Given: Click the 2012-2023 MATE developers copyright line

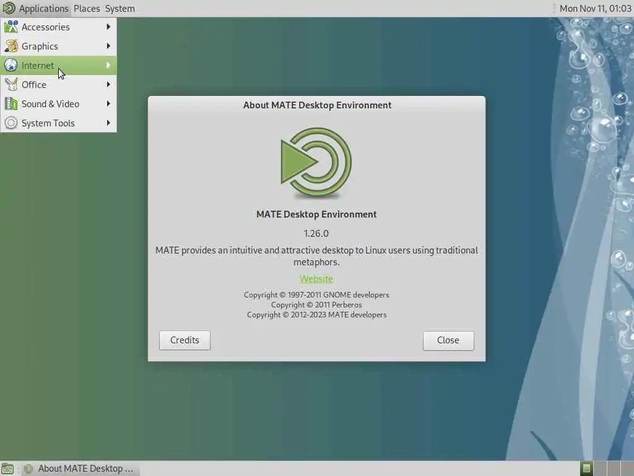Looking at the screenshot, I should [316, 314].
